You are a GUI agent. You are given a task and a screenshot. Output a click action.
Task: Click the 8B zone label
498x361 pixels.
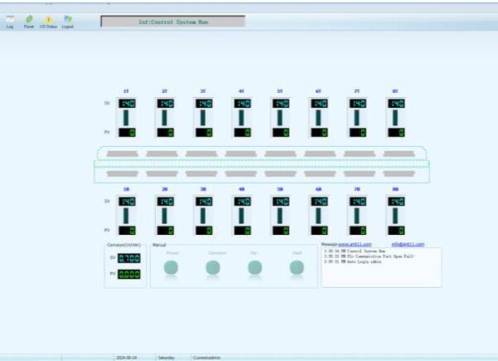tap(395, 189)
